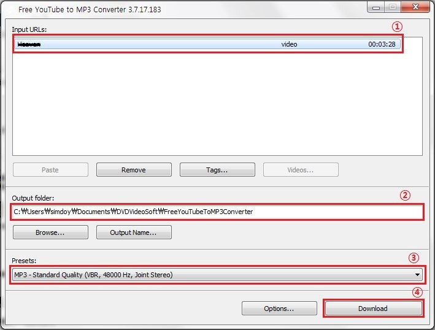Browse for an output folder
435x330 pixels.
click(x=50, y=232)
